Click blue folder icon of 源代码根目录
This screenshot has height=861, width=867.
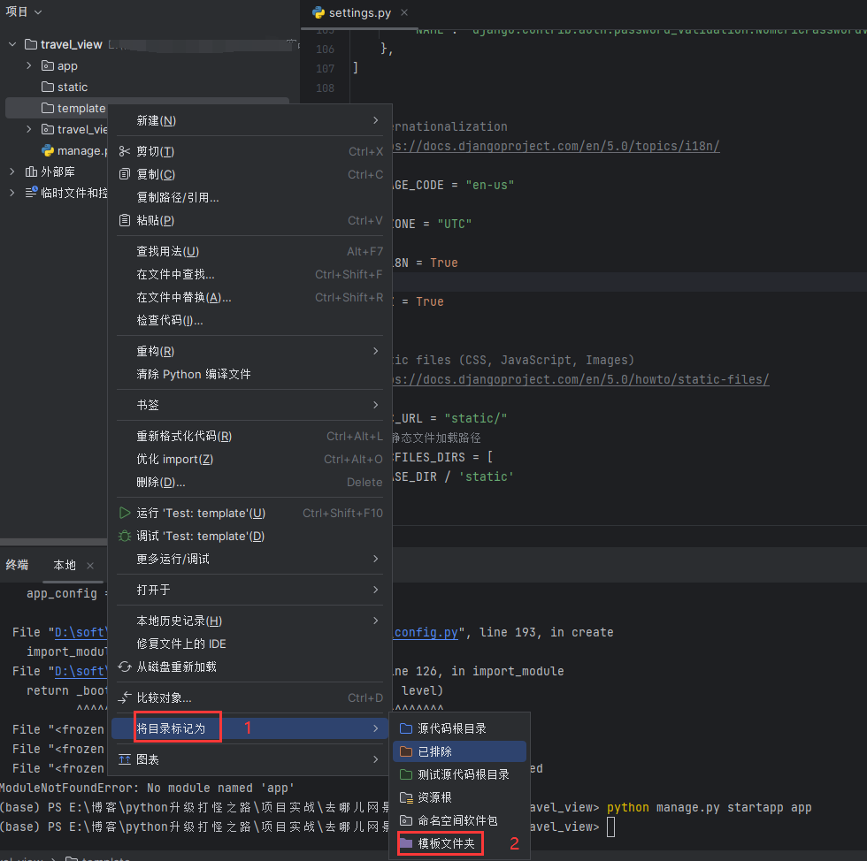tap(406, 728)
